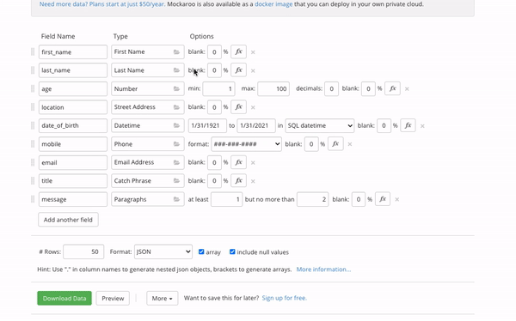This screenshot has width=516, height=321.
Task: Open Plans start at $50/year link
Action: (126, 4)
